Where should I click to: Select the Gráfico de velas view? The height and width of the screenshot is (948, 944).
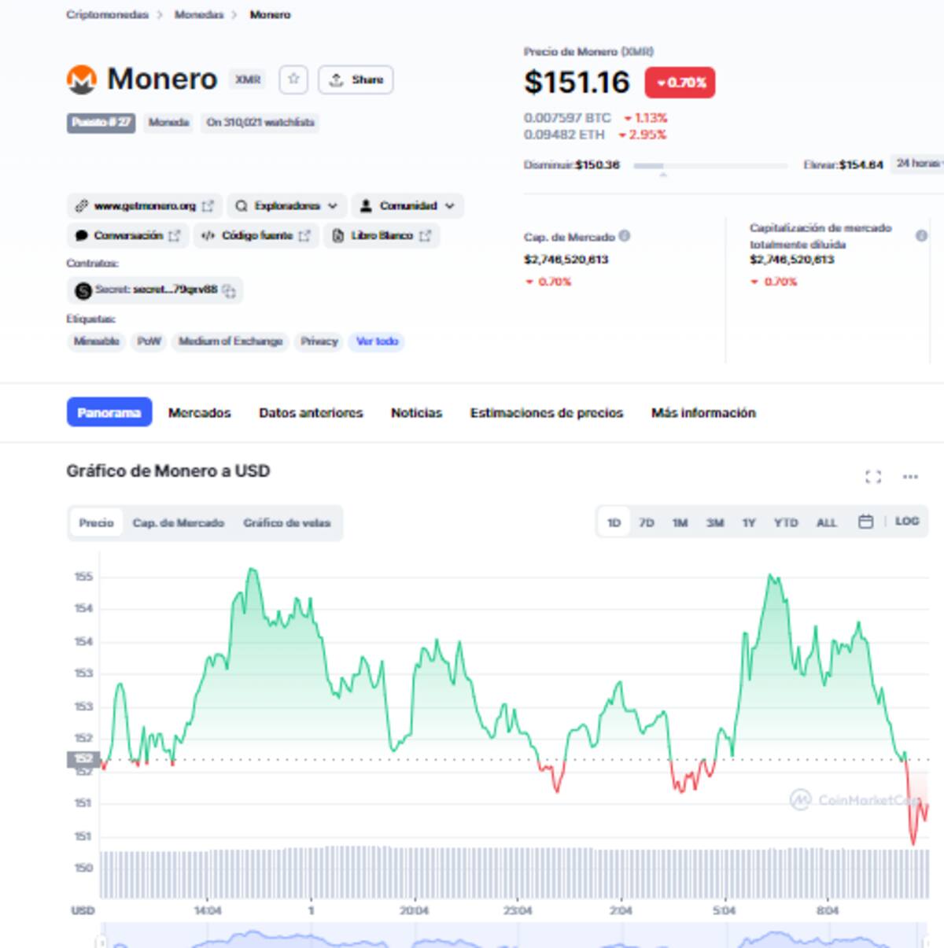(x=286, y=522)
